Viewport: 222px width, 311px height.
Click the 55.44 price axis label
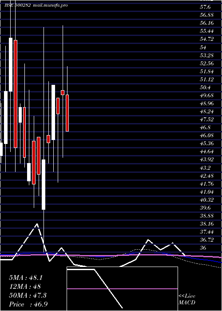pos(207,31)
